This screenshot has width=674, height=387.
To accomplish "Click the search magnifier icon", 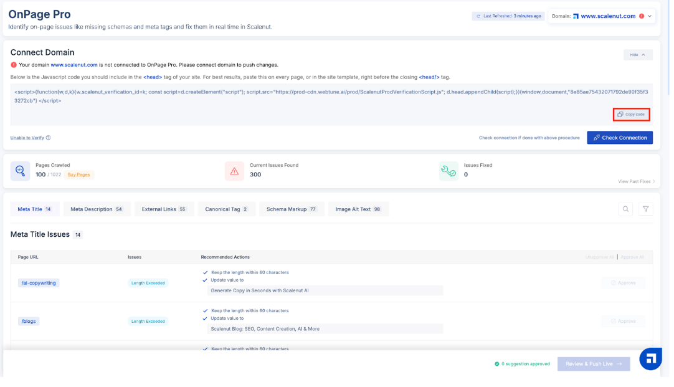I will click(x=625, y=209).
